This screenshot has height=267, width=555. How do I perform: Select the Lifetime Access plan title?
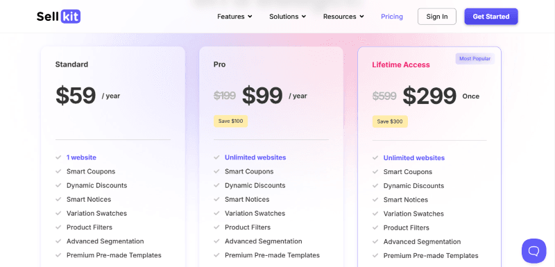point(401,64)
